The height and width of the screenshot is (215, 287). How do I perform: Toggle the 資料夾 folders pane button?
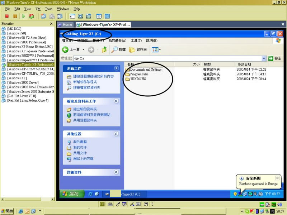click(138, 49)
